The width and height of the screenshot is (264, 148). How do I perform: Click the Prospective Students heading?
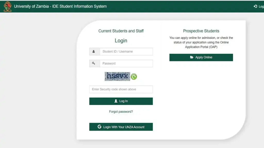click(201, 31)
